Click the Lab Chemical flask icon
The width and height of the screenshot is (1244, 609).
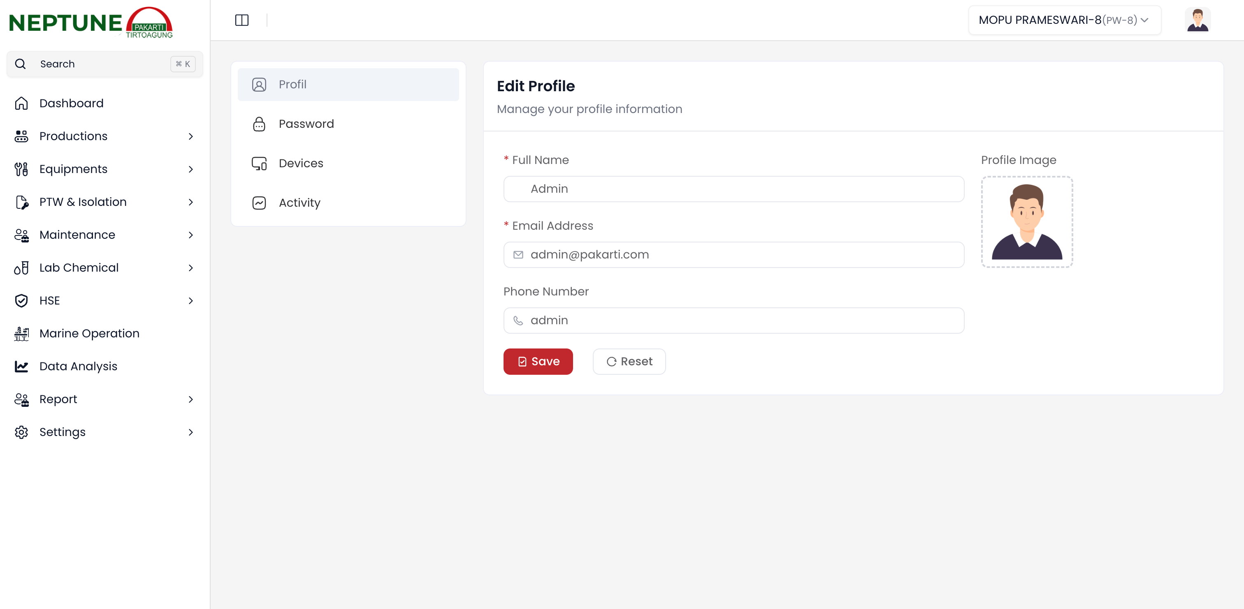pos(21,268)
